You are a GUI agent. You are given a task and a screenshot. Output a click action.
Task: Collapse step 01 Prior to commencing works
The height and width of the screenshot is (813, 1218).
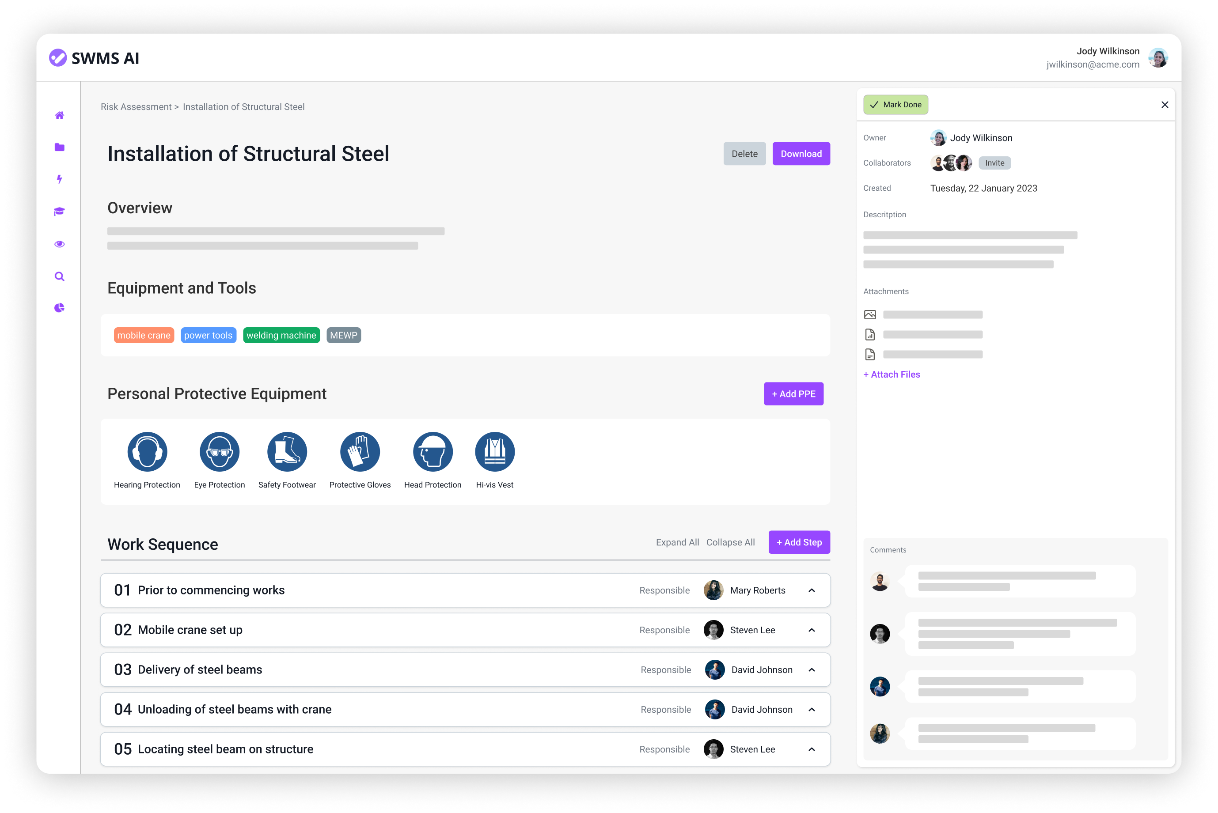pyautogui.click(x=811, y=590)
